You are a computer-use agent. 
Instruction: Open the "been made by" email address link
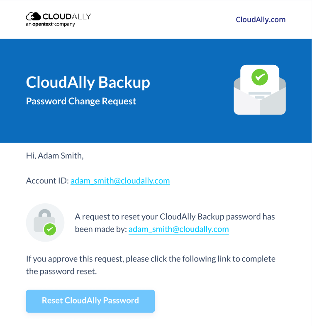pos(178,229)
